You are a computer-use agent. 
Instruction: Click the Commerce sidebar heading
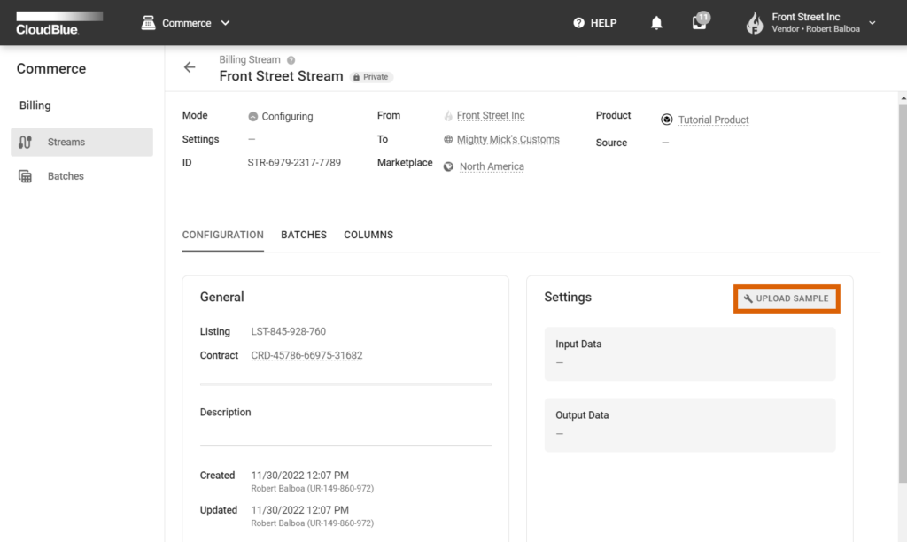tap(50, 69)
